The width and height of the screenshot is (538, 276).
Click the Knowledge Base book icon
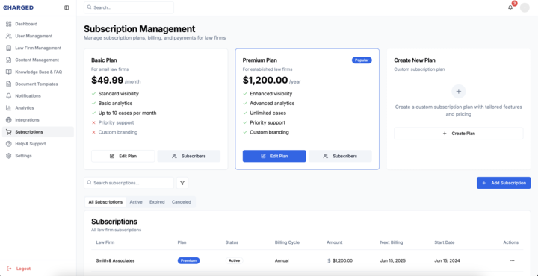[8, 72]
